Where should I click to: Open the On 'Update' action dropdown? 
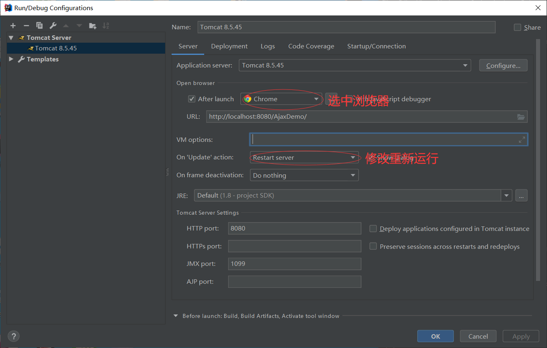(304, 157)
